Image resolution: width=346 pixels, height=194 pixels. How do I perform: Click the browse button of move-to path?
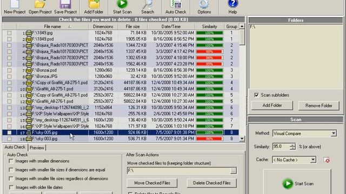click(x=233, y=171)
